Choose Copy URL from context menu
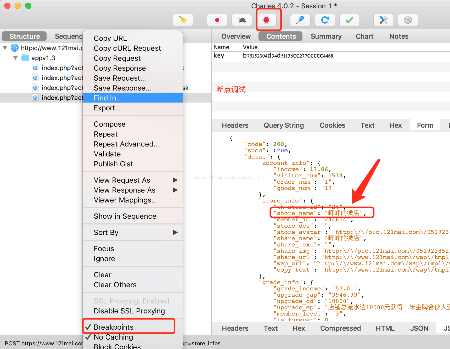 tap(133, 38)
